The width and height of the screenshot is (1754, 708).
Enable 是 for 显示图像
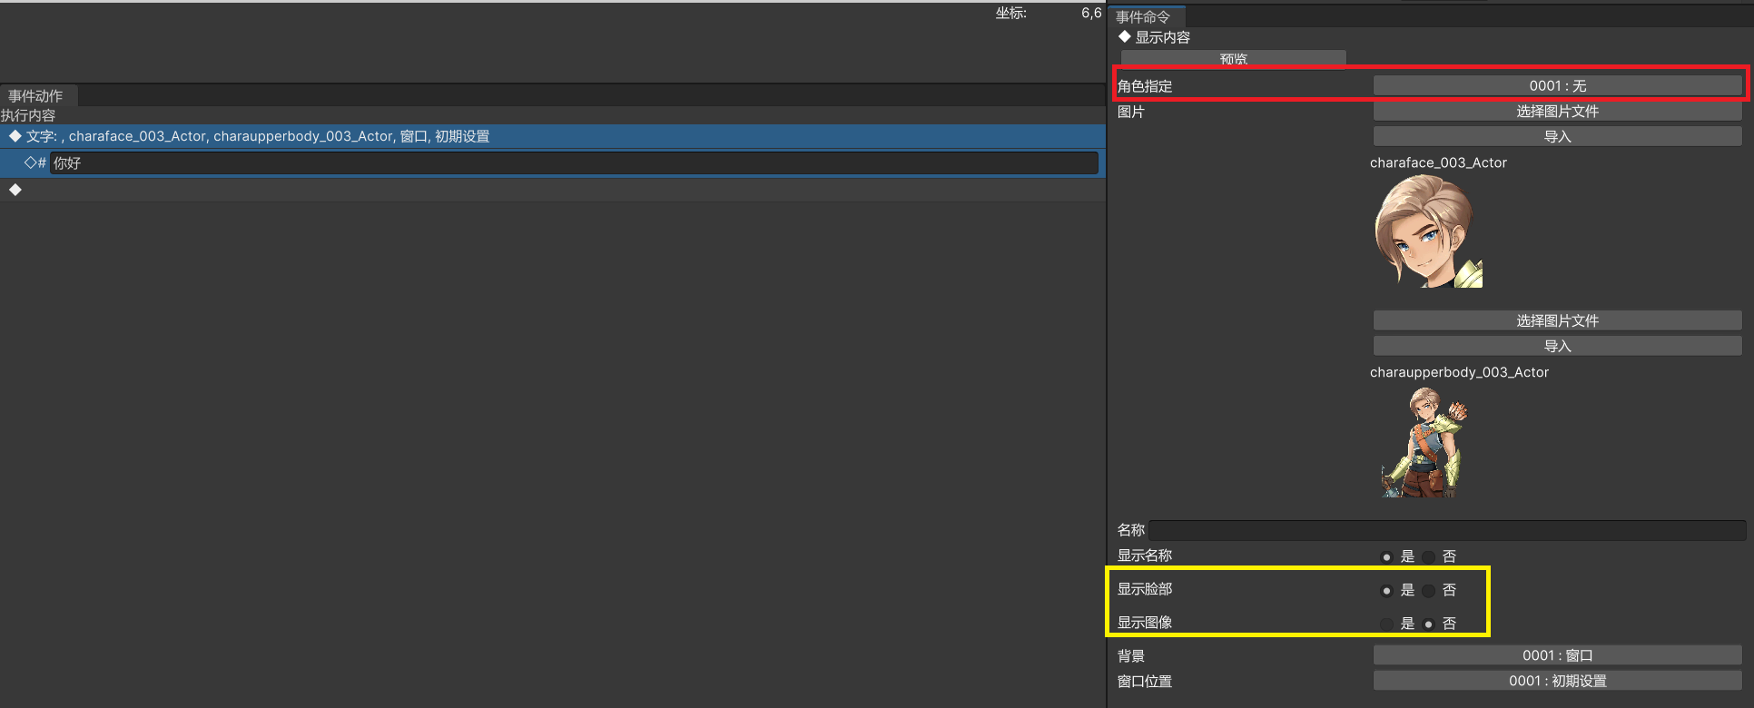(1386, 624)
